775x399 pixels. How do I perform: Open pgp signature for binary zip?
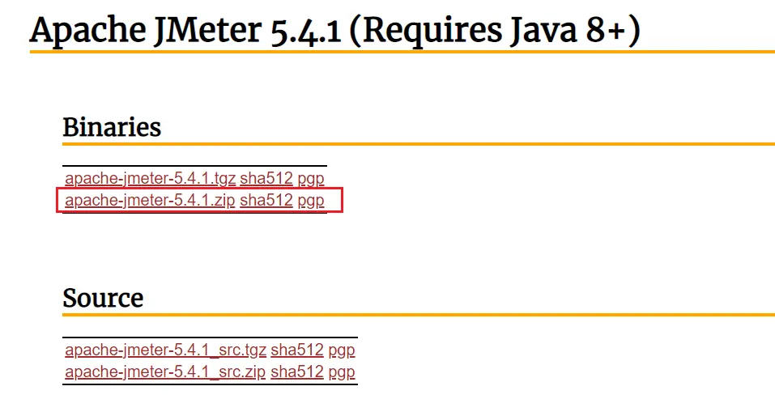click(x=310, y=200)
